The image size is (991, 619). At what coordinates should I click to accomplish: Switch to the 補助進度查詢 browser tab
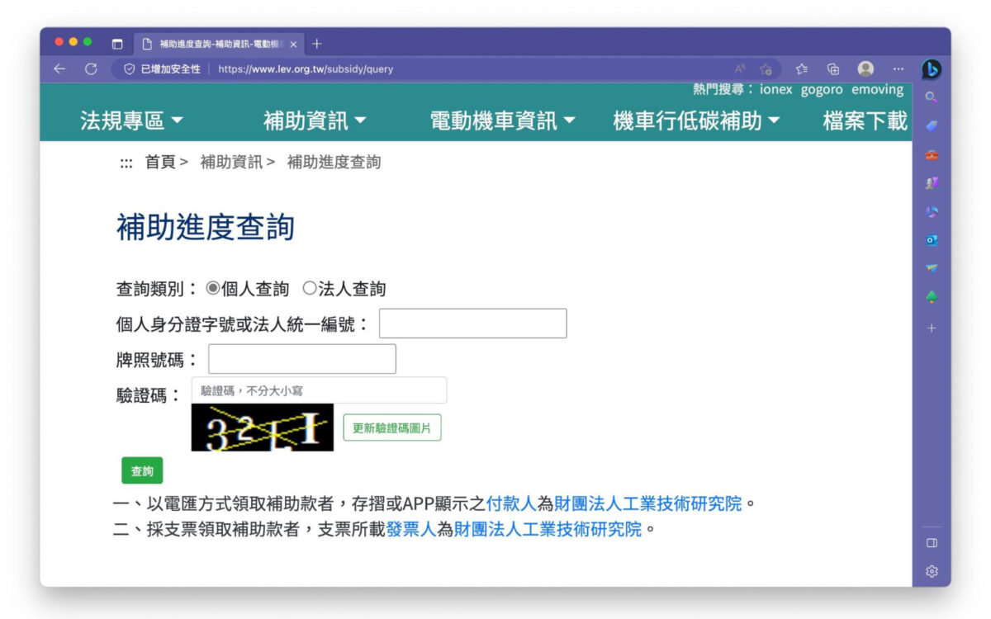coord(220,45)
